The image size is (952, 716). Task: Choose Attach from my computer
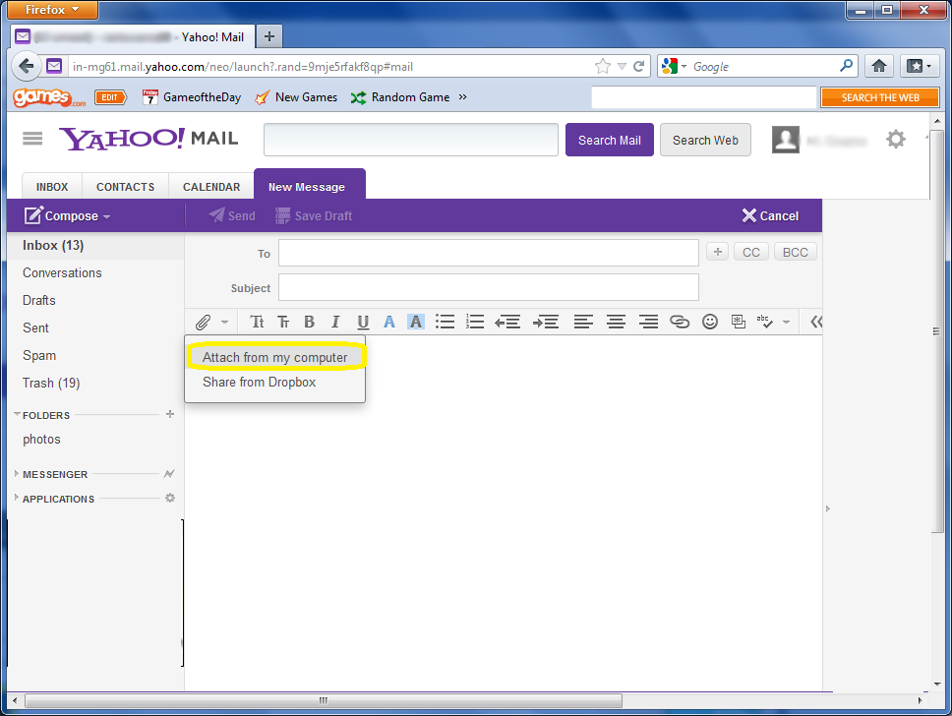click(275, 357)
